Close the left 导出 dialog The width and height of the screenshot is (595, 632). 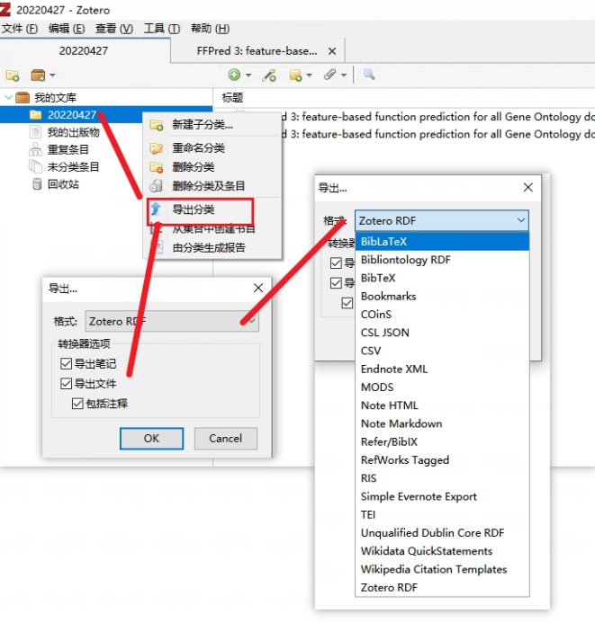258,288
